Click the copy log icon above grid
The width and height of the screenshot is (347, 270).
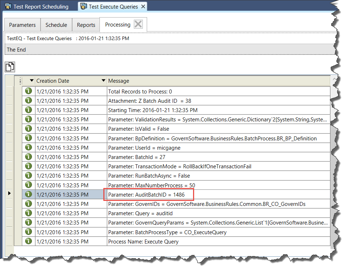tap(10, 67)
